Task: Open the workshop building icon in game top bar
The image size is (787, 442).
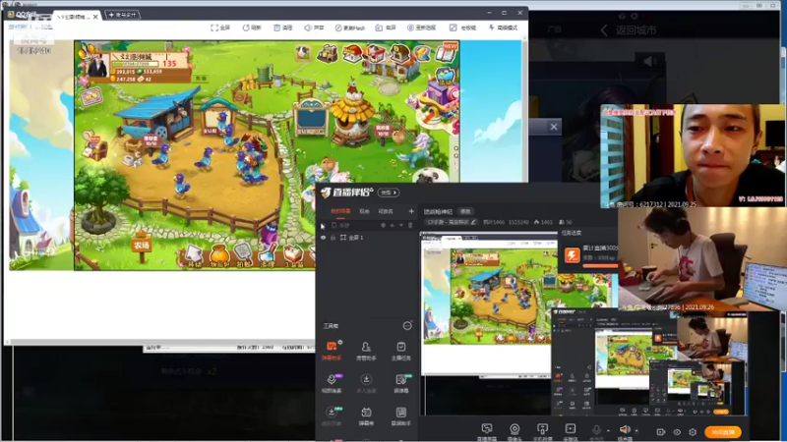Action: (x=328, y=54)
